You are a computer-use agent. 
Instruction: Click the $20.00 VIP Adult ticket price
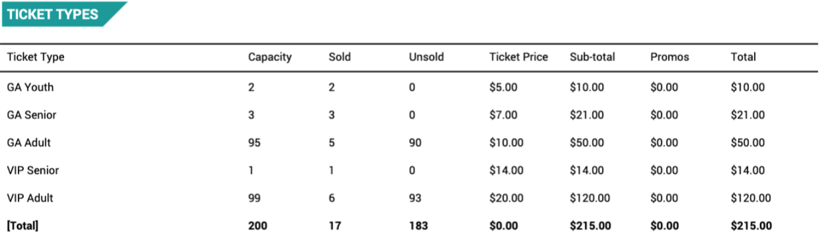[507, 198]
